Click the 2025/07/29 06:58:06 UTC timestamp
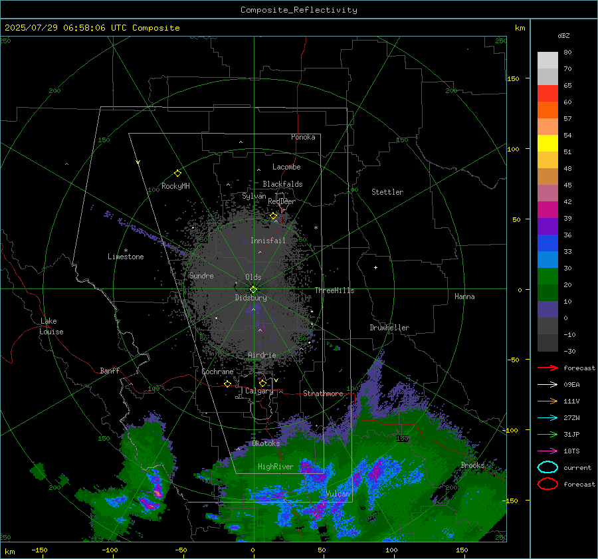 (x=66, y=28)
